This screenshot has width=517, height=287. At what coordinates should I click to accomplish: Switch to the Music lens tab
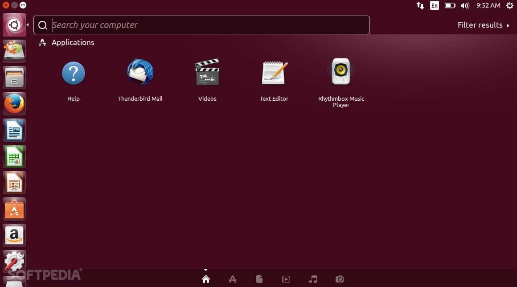[313, 279]
